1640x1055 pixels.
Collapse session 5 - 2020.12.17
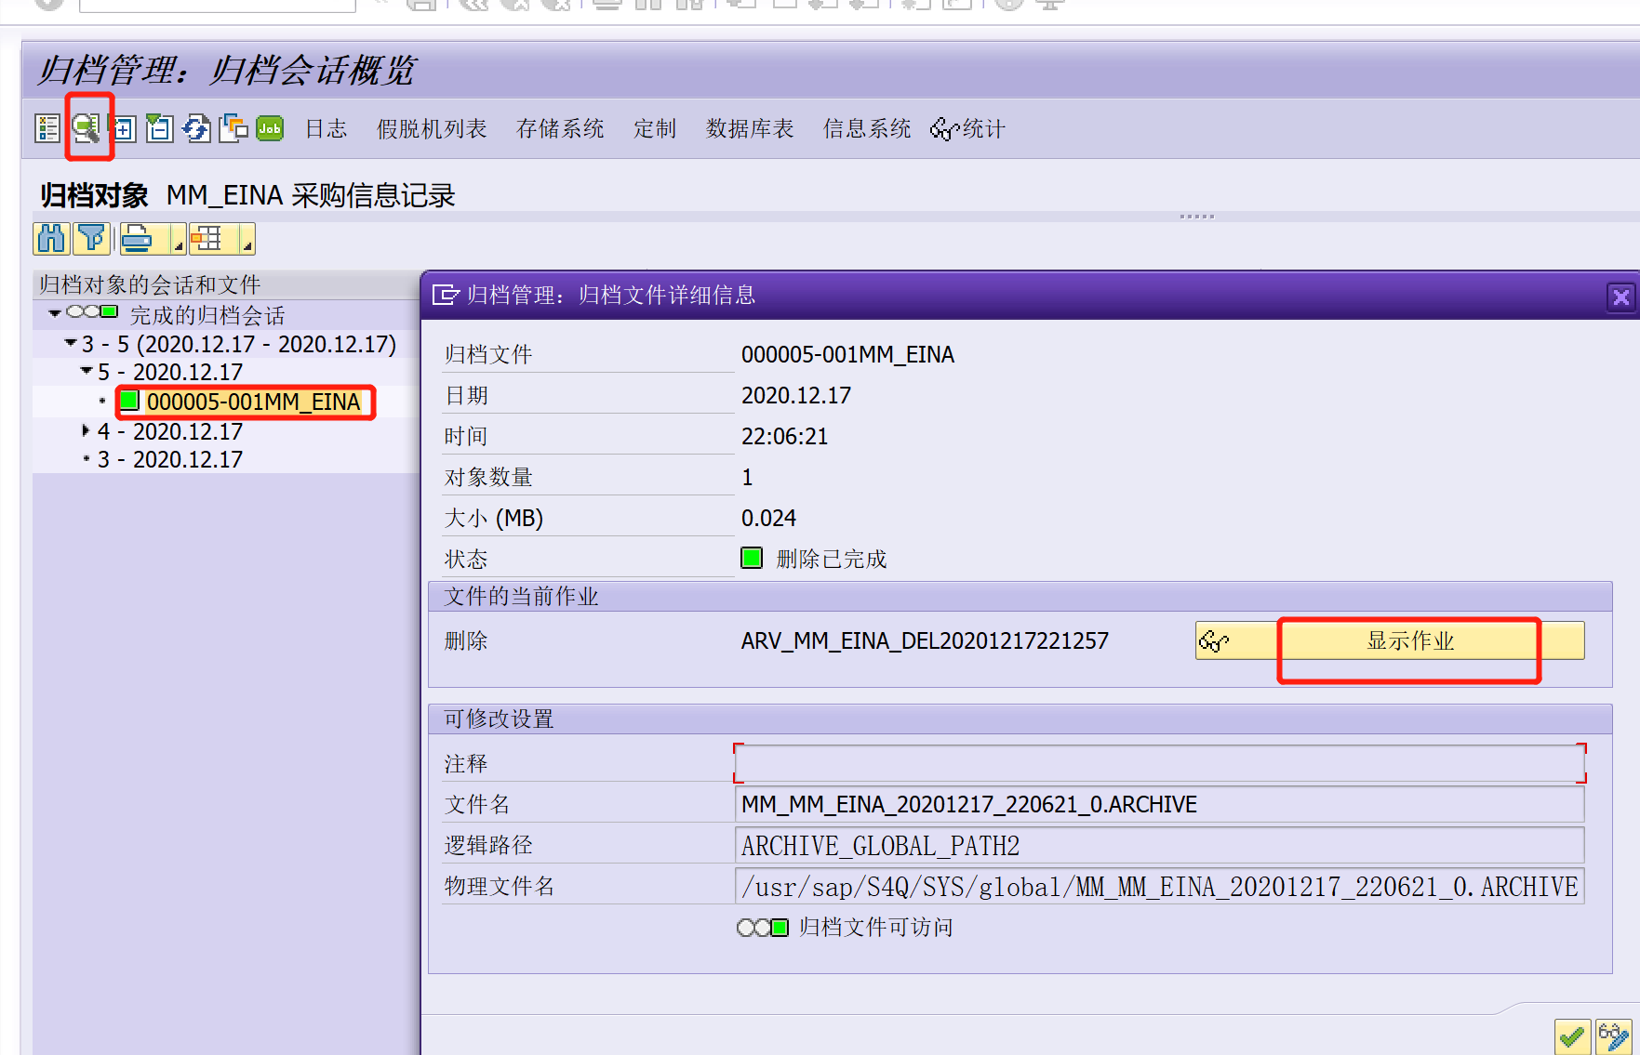[87, 371]
